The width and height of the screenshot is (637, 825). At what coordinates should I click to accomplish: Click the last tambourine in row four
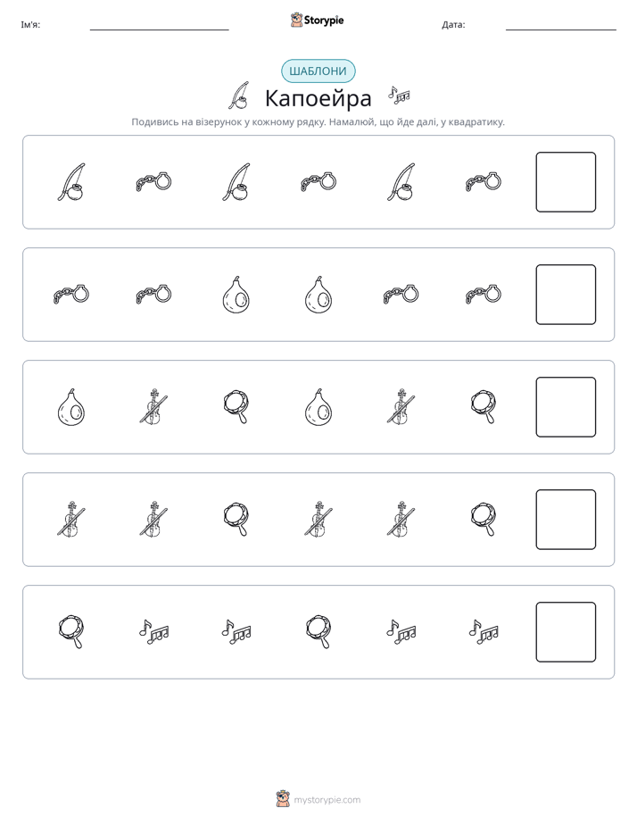(x=484, y=520)
